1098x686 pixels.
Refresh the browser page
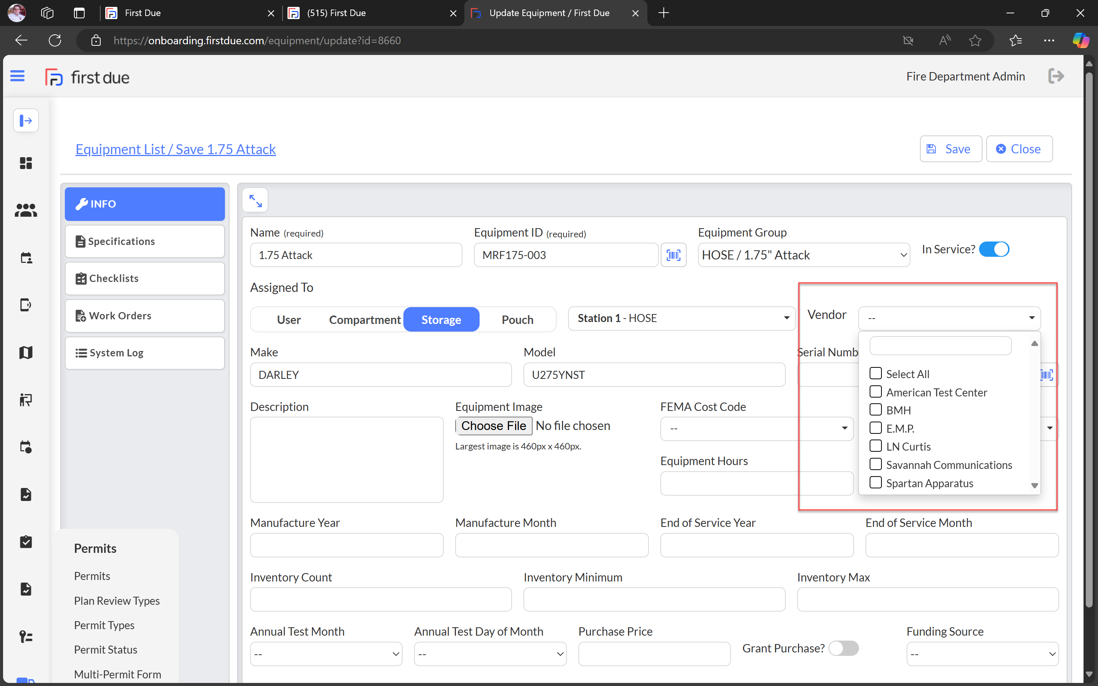(x=55, y=40)
